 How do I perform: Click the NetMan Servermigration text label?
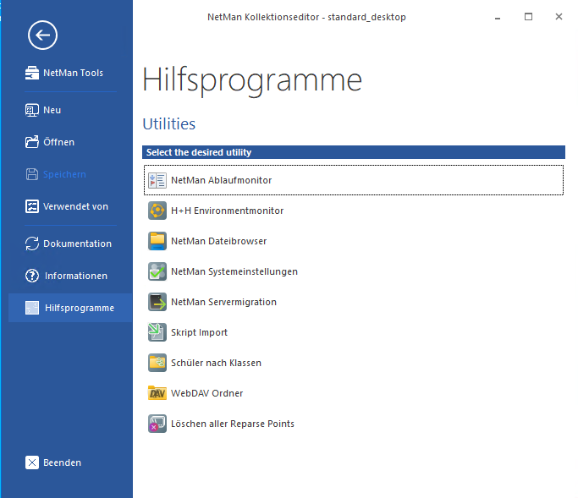pyautogui.click(x=223, y=302)
